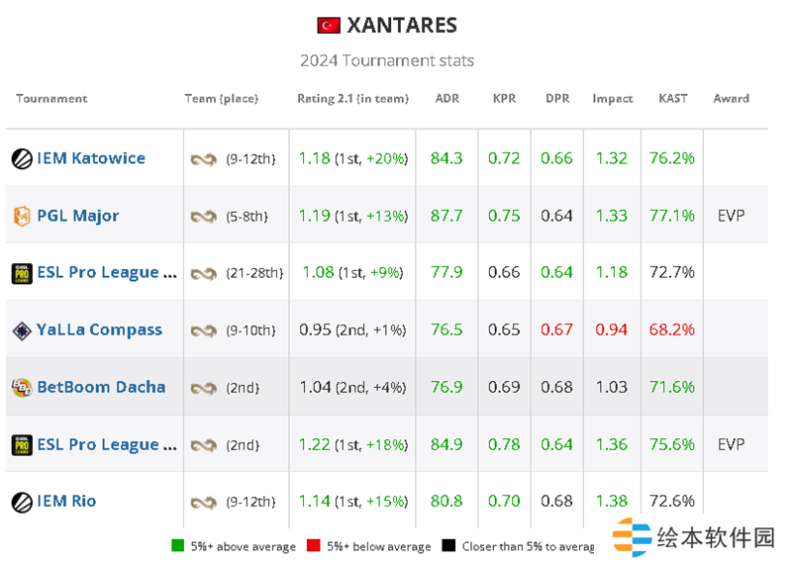Click the ADR column header
The image size is (792, 563).
click(446, 99)
